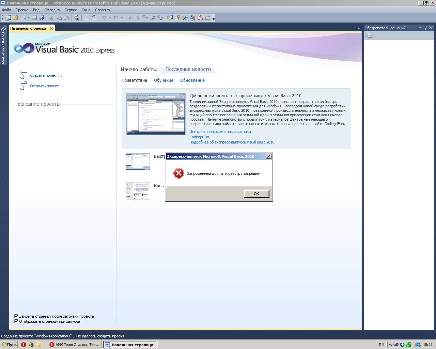The height and width of the screenshot is (349, 436).
Task: Expand the Панель элементов side tab
Action: pyautogui.click(x=3, y=45)
